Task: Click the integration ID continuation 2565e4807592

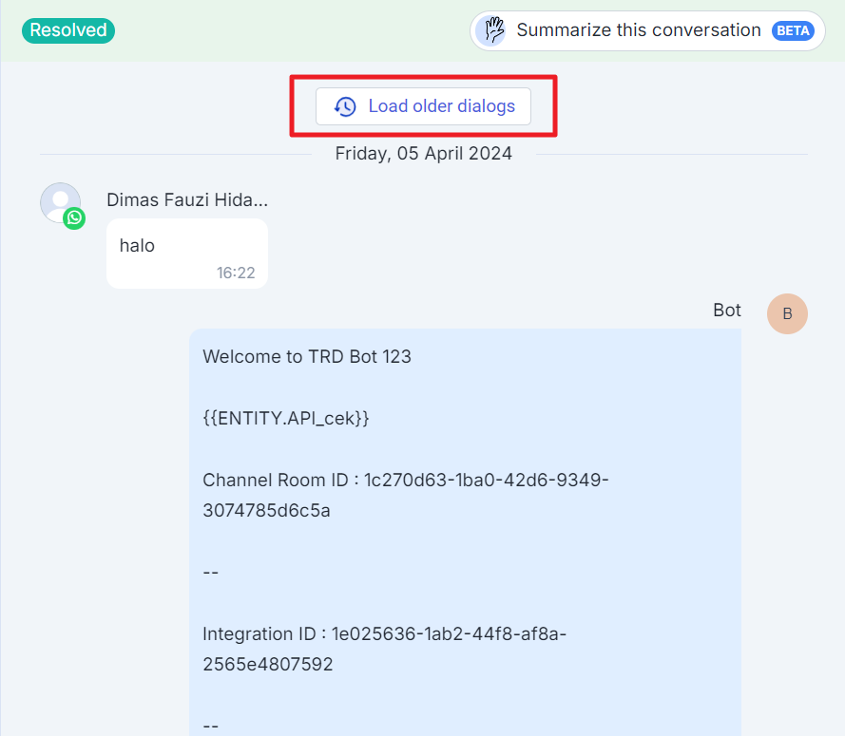Action: tap(268, 665)
